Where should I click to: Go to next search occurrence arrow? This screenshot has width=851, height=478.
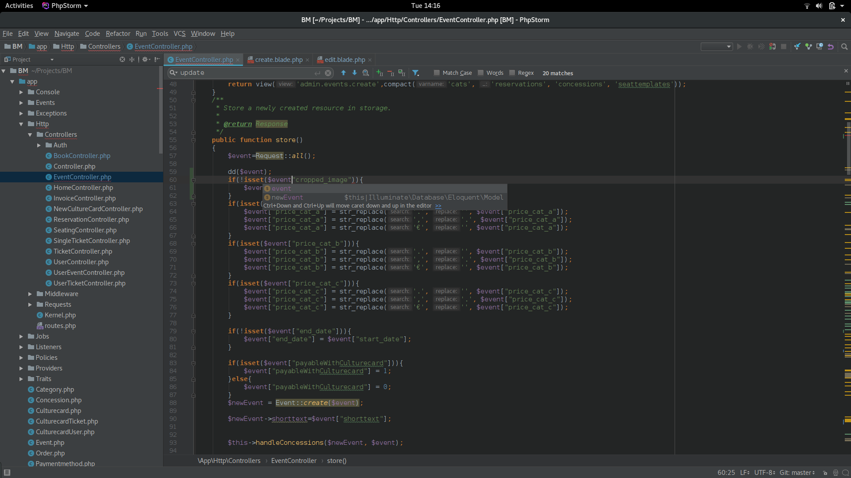(x=354, y=73)
